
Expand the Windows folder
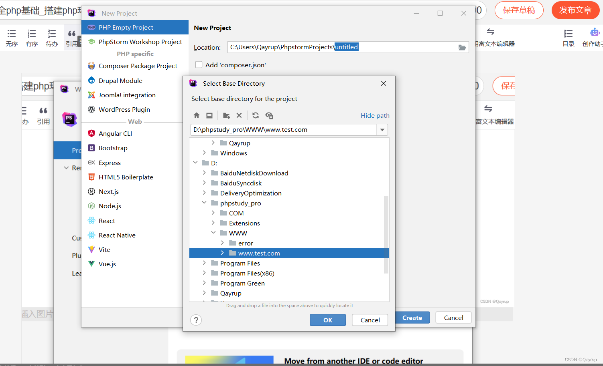[x=204, y=153]
